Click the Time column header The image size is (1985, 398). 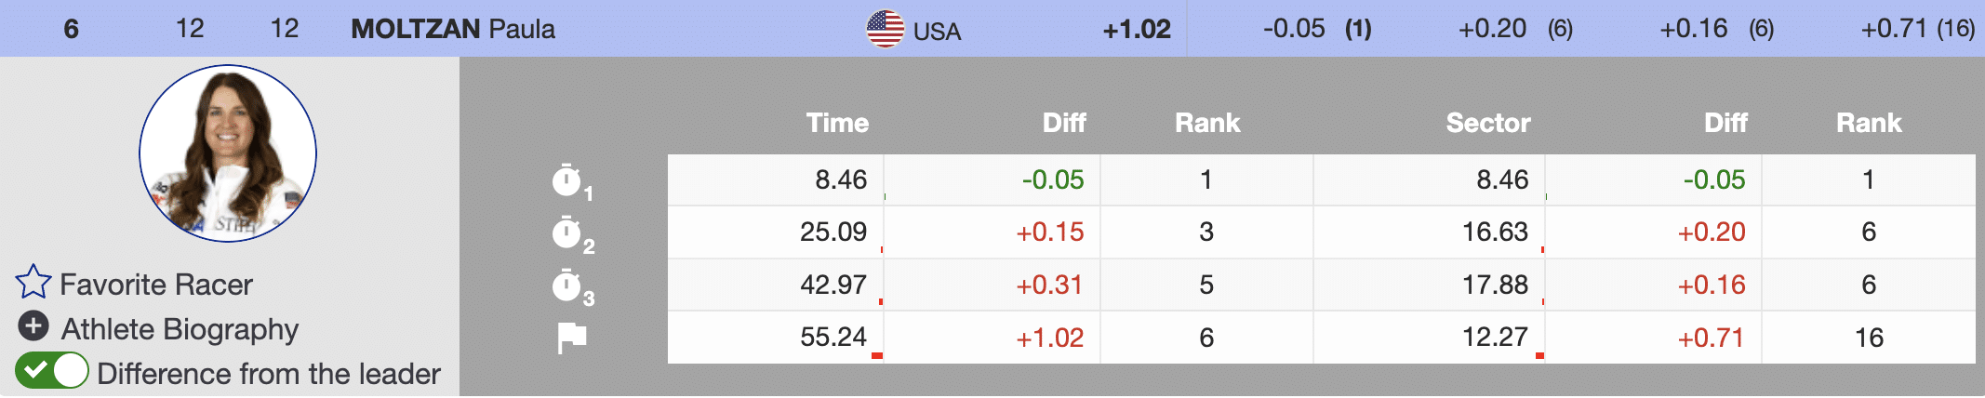pyautogui.click(x=836, y=123)
